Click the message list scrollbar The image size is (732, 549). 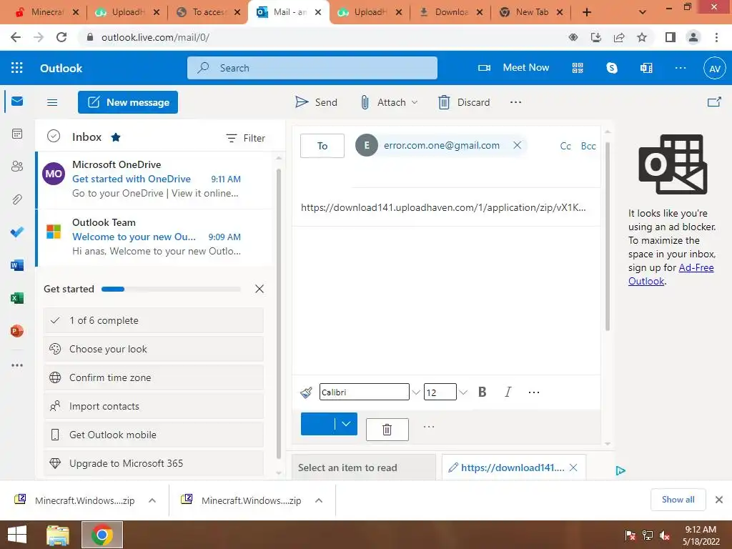pos(279,313)
